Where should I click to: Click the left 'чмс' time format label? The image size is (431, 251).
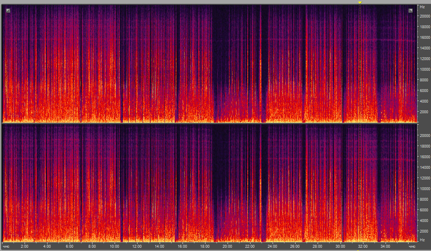click(7, 247)
